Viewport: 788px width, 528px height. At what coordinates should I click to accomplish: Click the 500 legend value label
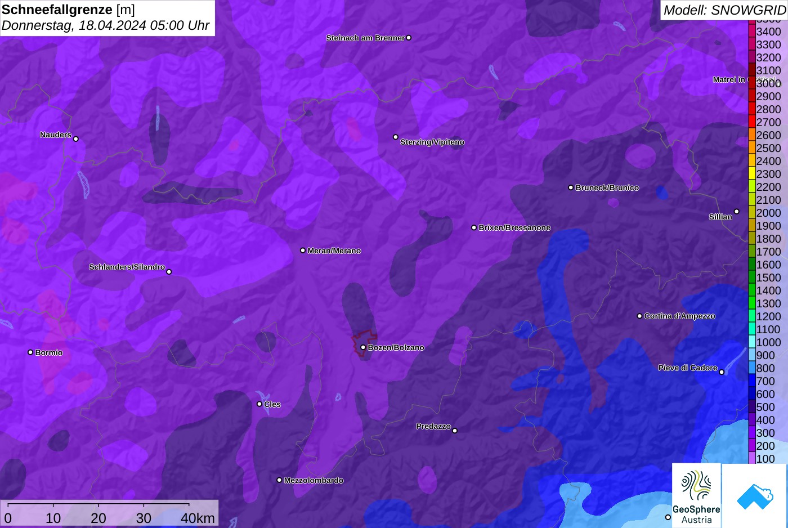pyautogui.click(x=765, y=407)
